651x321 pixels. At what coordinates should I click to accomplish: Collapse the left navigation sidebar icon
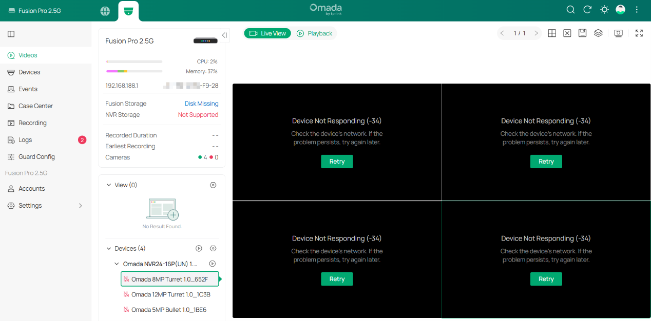click(11, 34)
